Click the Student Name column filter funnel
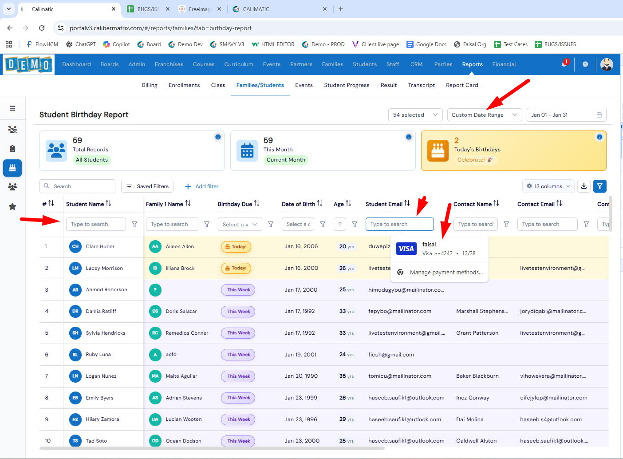This screenshot has width=623, height=459. [134, 225]
